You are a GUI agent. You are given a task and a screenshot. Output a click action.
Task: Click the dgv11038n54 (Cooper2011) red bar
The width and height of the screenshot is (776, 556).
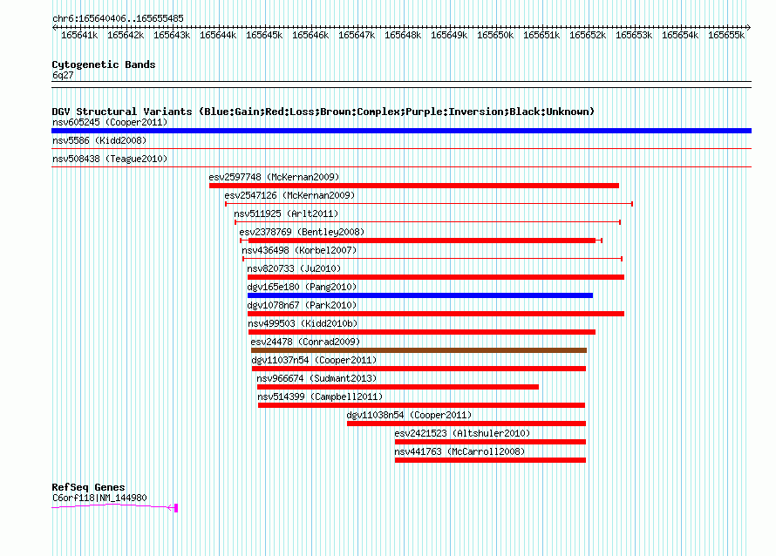[466, 424]
